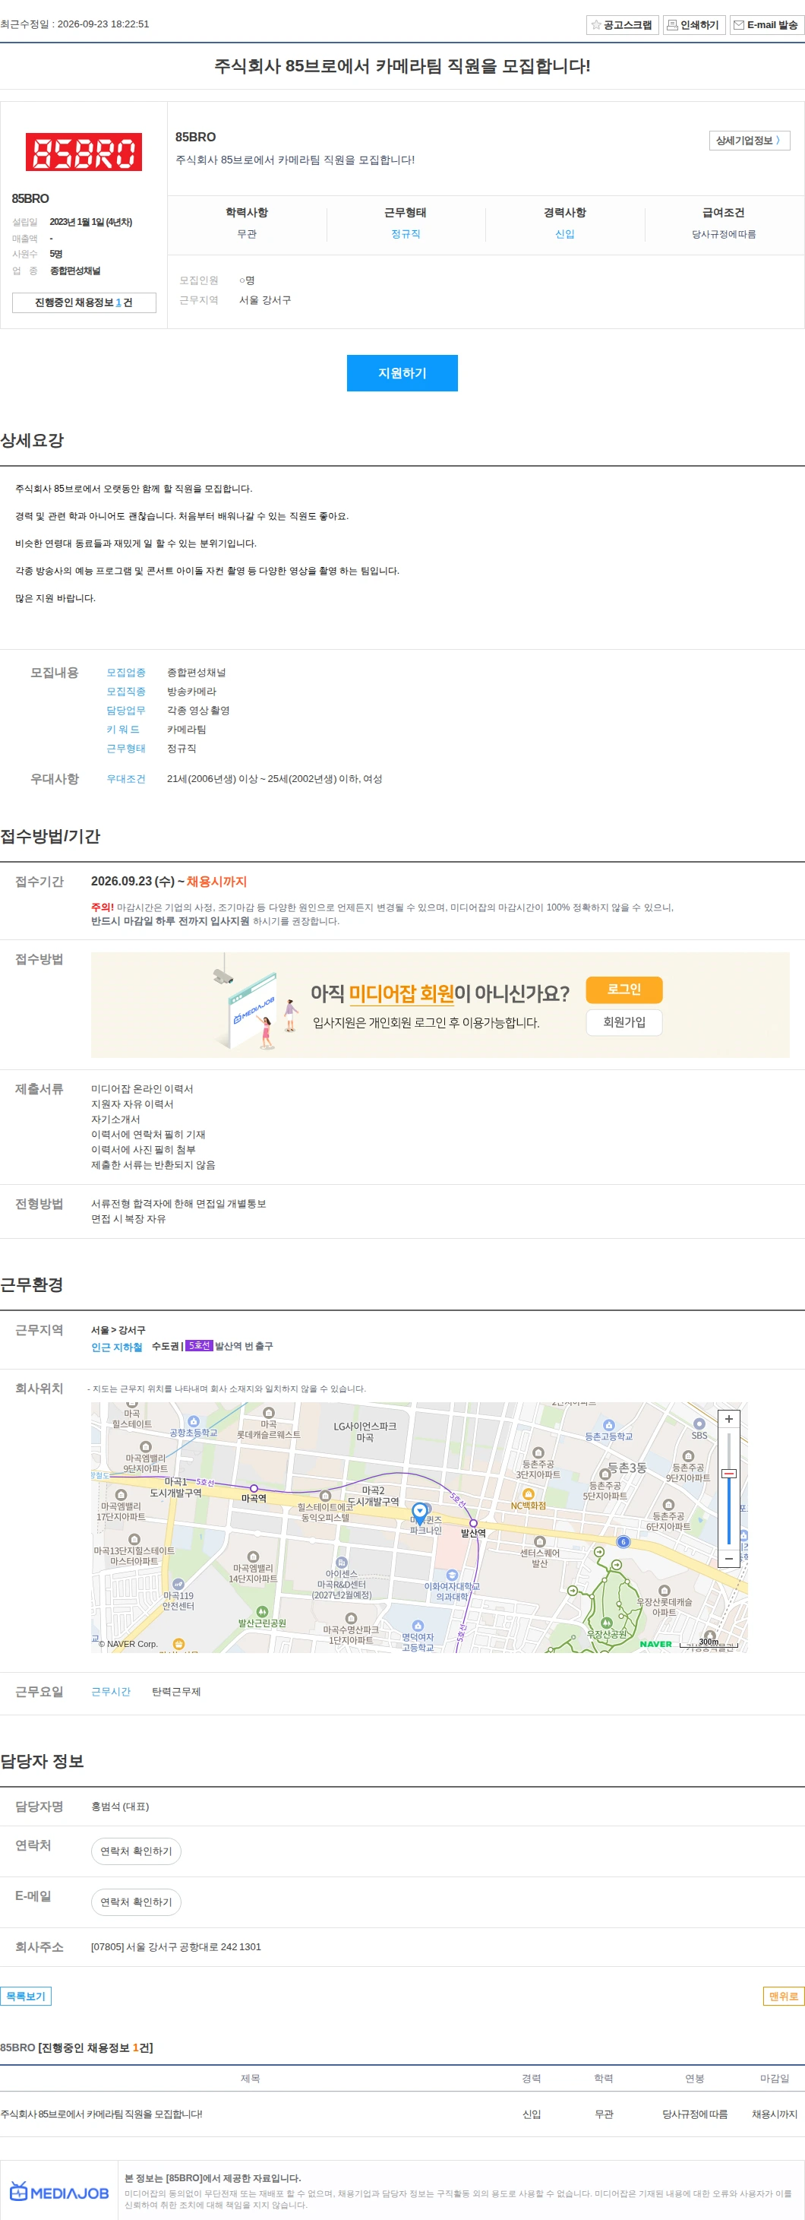Click the 마곡119 안전센터 marker
The width and height of the screenshot is (805, 2220).
click(x=178, y=1584)
